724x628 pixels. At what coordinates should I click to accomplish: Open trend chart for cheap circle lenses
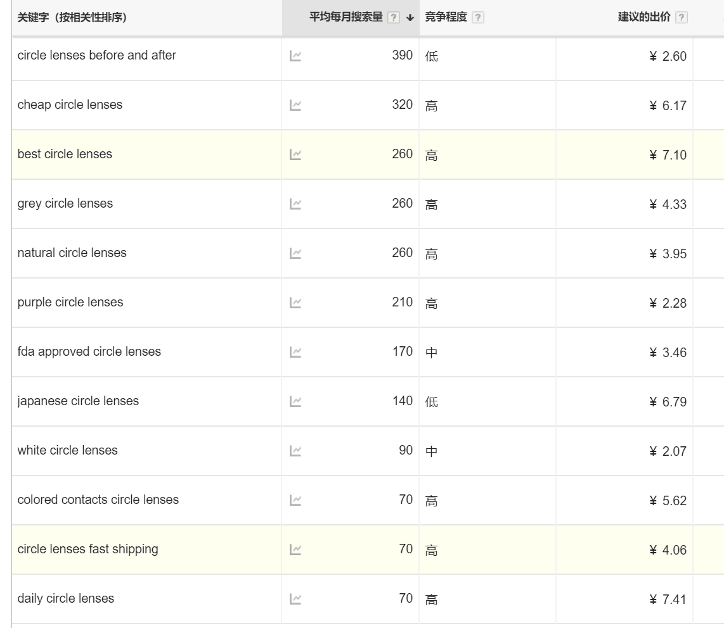point(295,106)
